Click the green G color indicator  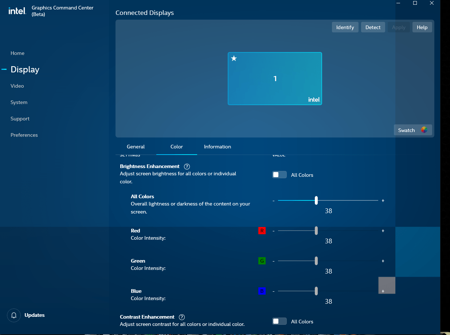pyautogui.click(x=262, y=261)
